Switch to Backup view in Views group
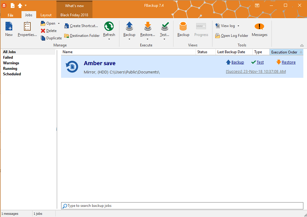The image size is (307, 217). click(x=183, y=29)
